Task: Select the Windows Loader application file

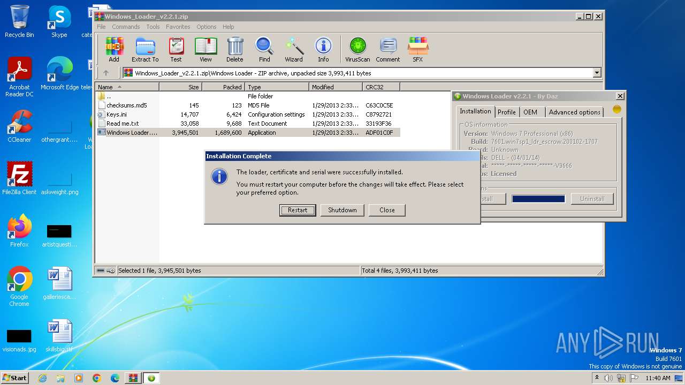Action: tap(248, 133)
